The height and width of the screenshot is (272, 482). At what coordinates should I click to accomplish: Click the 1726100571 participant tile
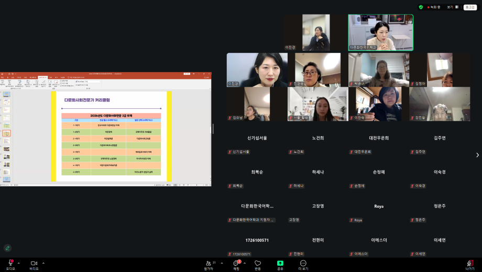257,240
